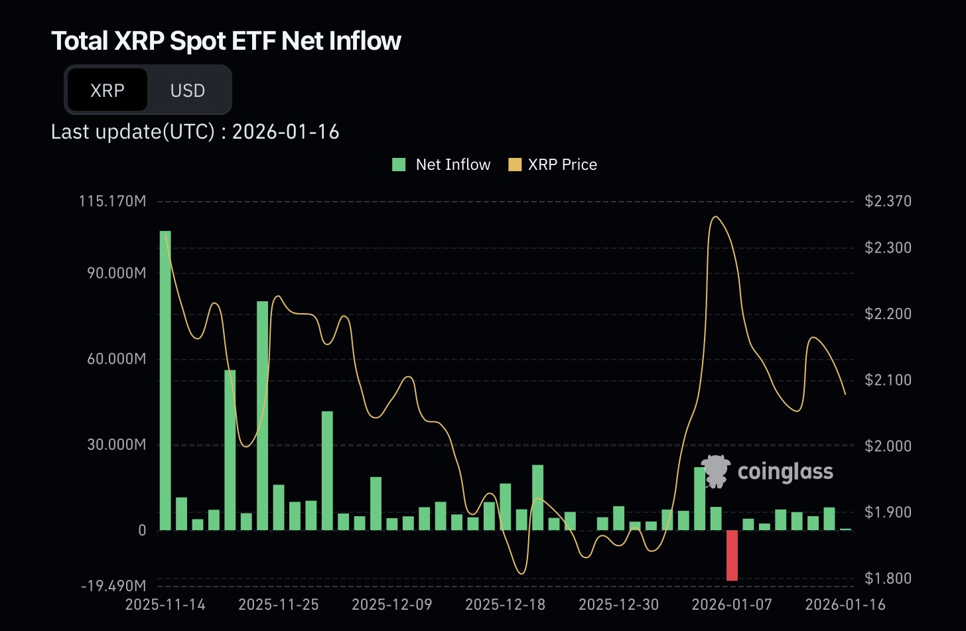Click the XRP Price legend marker to hide line

514,164
